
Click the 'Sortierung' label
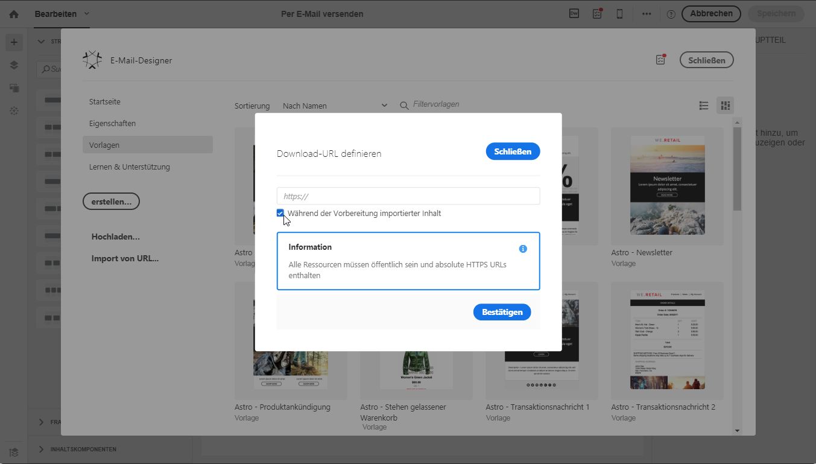pos(252,106)
